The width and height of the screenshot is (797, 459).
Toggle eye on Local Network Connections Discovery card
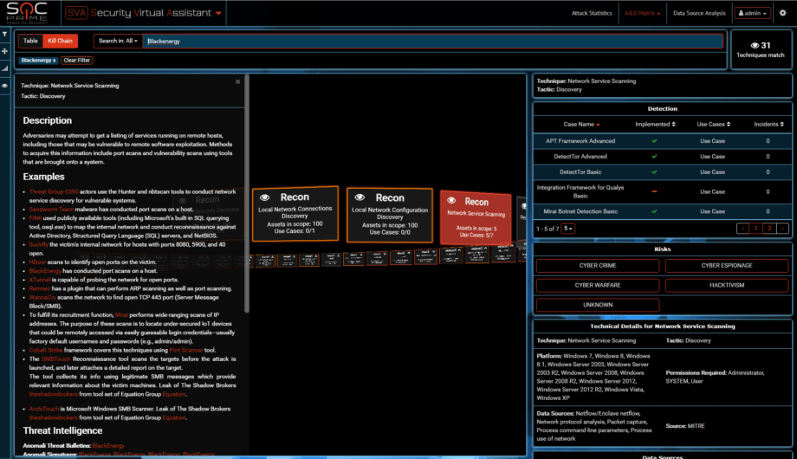point(265,197)
